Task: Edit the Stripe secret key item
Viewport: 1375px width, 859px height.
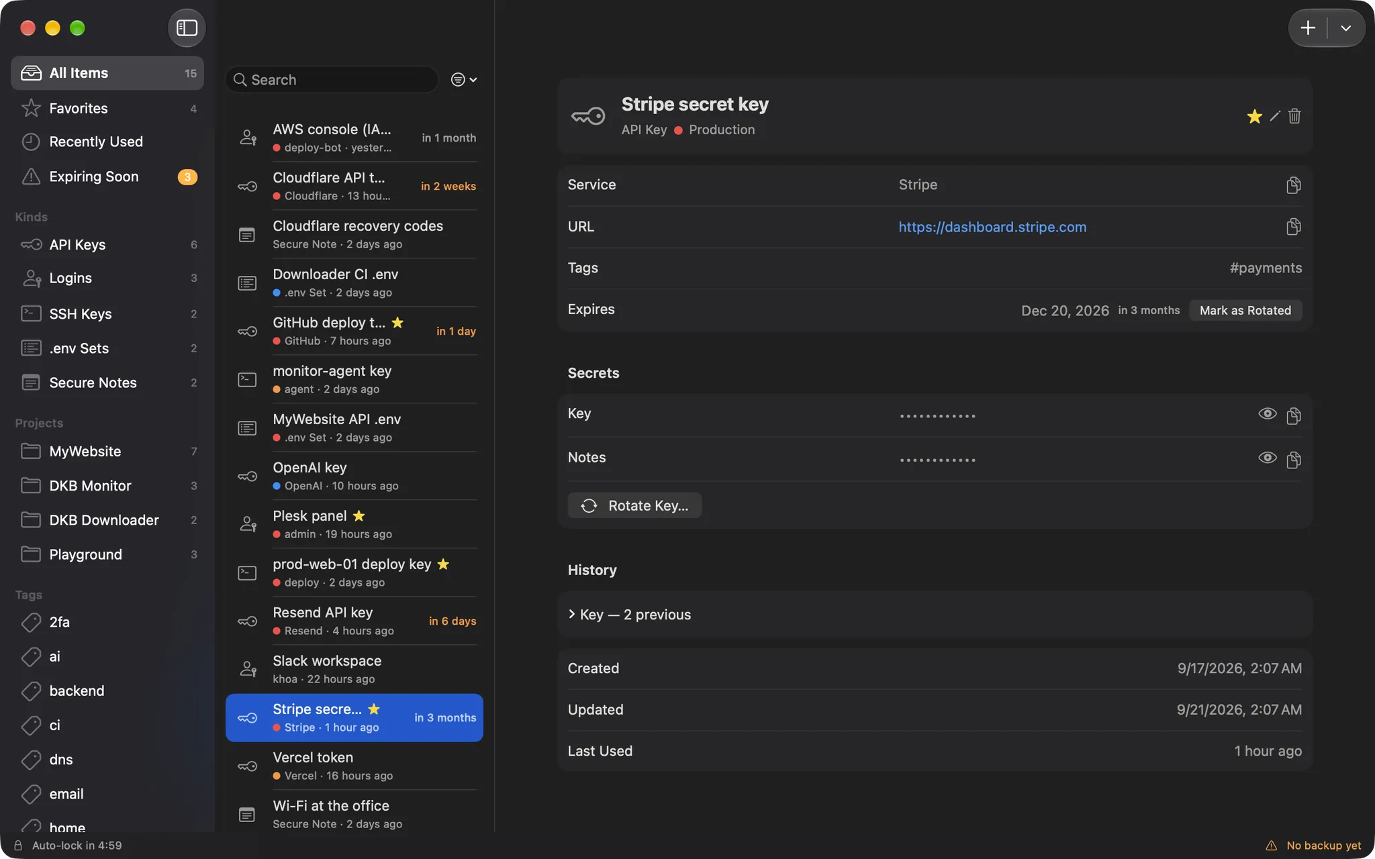Action: pyautogui.click(x=1275, y=116)
